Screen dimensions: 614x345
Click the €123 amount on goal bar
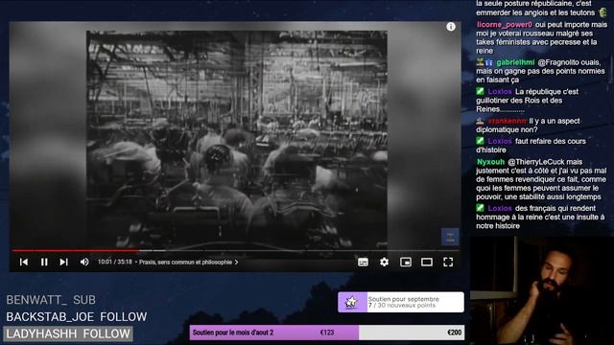[x=327, y=333]
